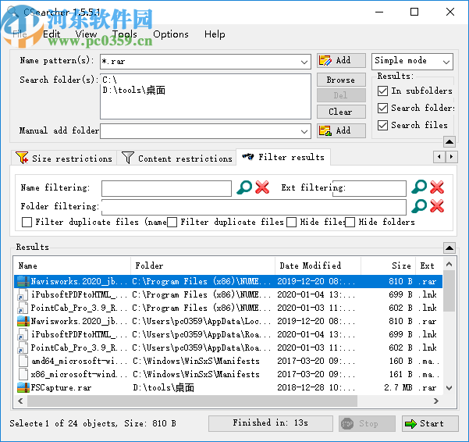Click the Name filtering input field
Image resolution: width=469 pixels, height=442 pixels.
pos(166,188)
